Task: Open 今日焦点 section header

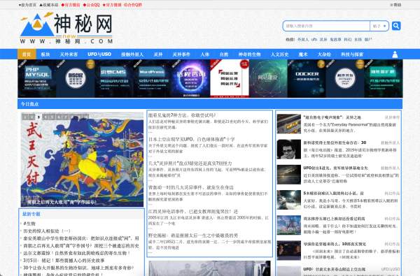Action: 29,104
